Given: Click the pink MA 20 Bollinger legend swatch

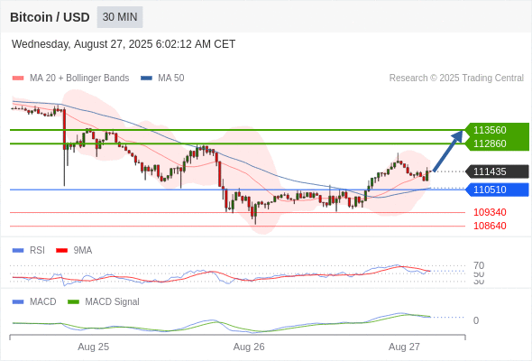Looking at the screenshot, I should click(18, 79).
